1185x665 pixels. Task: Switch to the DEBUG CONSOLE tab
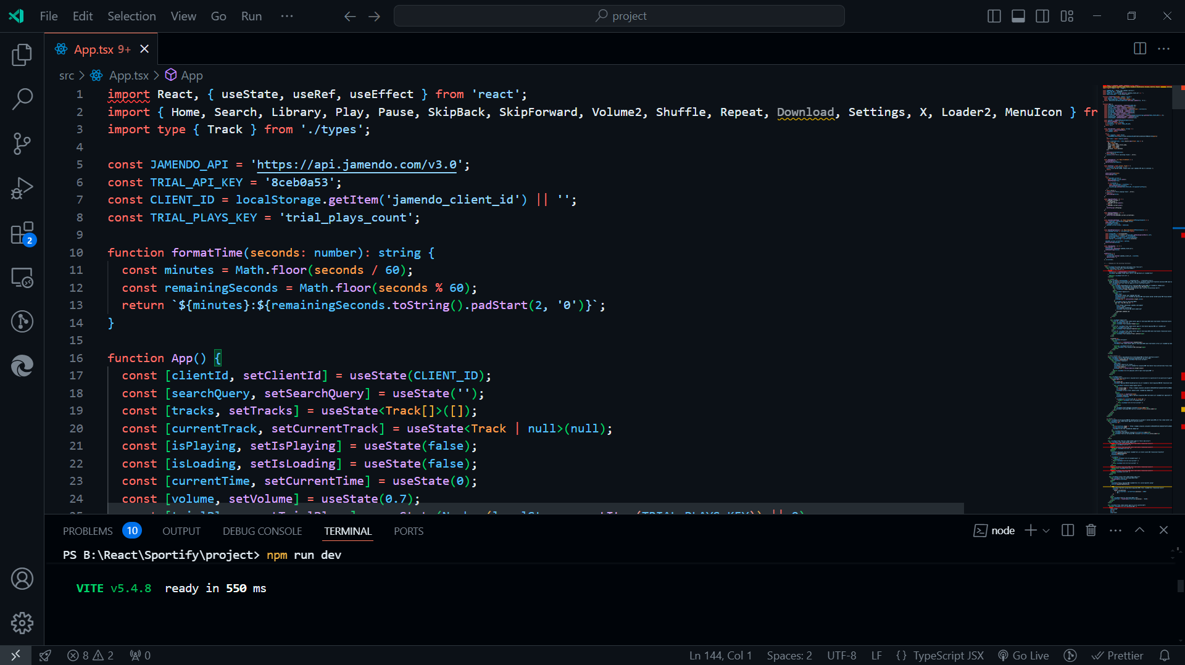(x=262, y=531)
